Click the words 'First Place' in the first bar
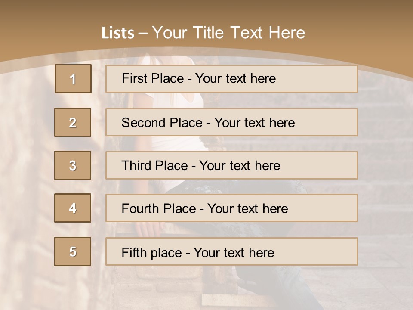This screenshot has height=310, width=413. (153, 78)
